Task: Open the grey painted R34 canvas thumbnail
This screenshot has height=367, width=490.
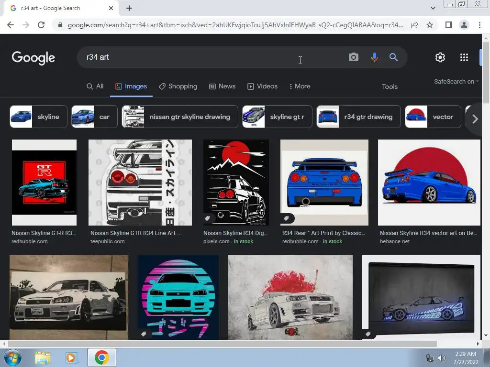Action: (69, 297)
